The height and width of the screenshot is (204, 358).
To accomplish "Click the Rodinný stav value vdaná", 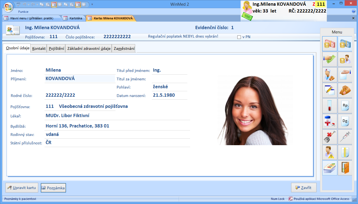I will coord(52,134).
